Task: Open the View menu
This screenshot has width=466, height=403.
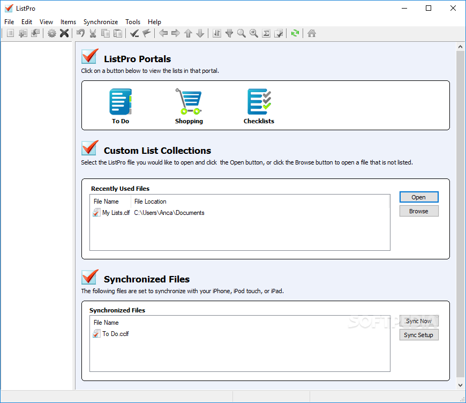Action: coord(47,22)
